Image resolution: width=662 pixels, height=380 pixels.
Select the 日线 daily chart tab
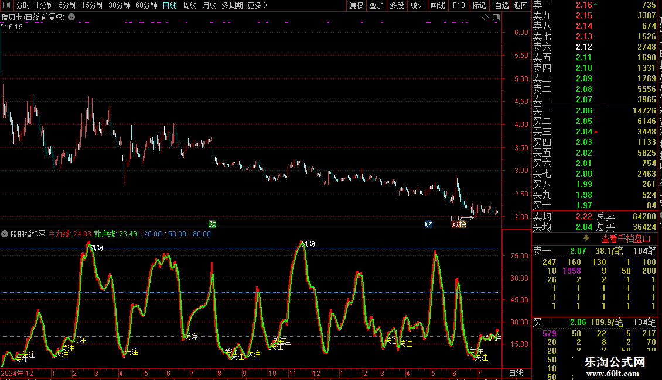pyautogui.click(x=170, y=5)
